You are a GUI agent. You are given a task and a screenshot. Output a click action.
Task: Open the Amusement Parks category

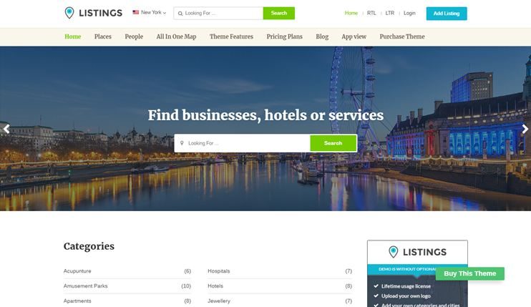[x=85, y=286]
